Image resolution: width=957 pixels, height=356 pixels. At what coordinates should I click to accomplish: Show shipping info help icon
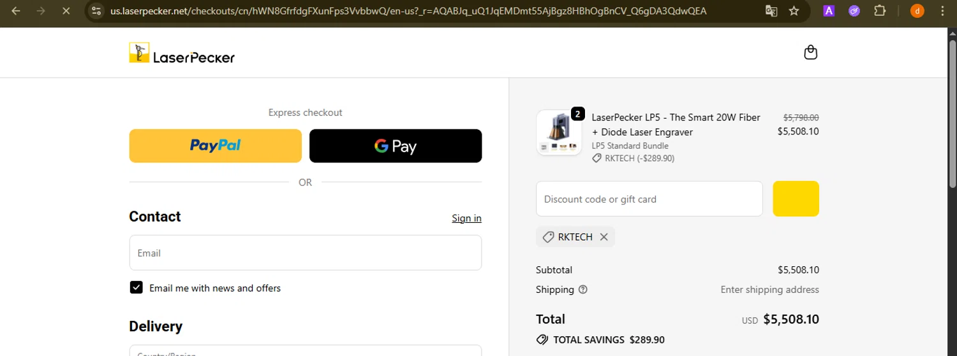[582, 290]
